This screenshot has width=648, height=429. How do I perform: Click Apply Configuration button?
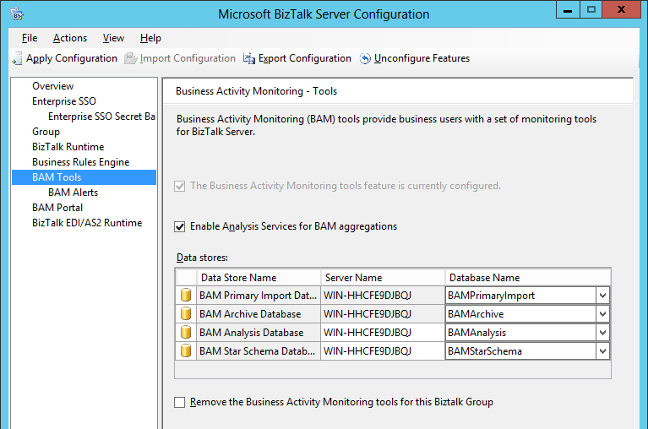65,58
